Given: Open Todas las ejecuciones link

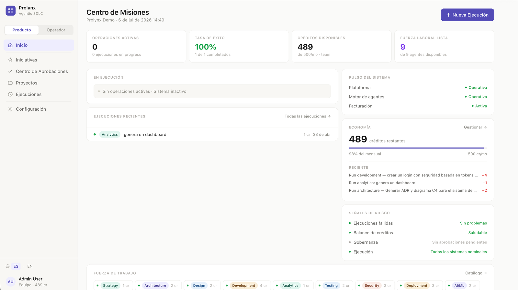Looking at the screenshot, I should tap(308, 116).
